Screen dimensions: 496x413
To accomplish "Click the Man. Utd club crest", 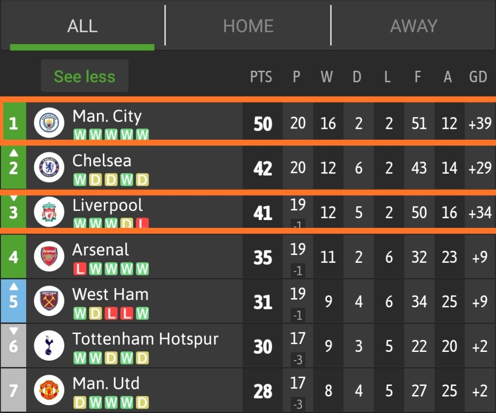I will (49, 390).
